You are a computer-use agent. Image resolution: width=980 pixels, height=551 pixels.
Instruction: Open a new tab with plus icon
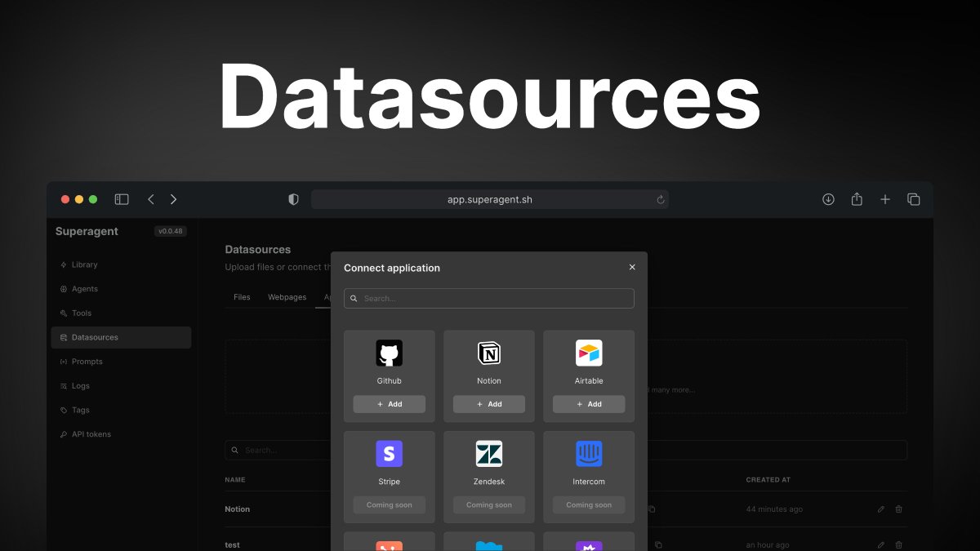(x=885, y=199)
